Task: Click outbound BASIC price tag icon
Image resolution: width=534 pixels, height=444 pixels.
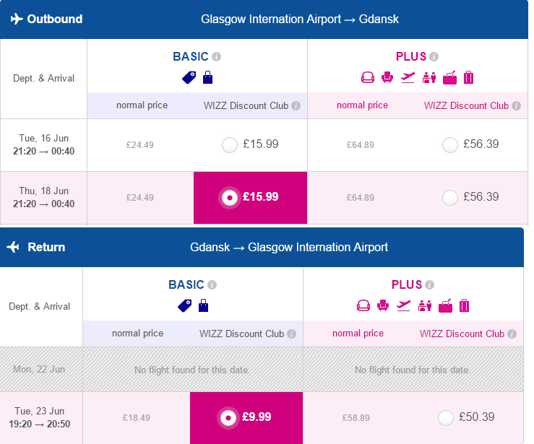Action: tap(189, 77)
